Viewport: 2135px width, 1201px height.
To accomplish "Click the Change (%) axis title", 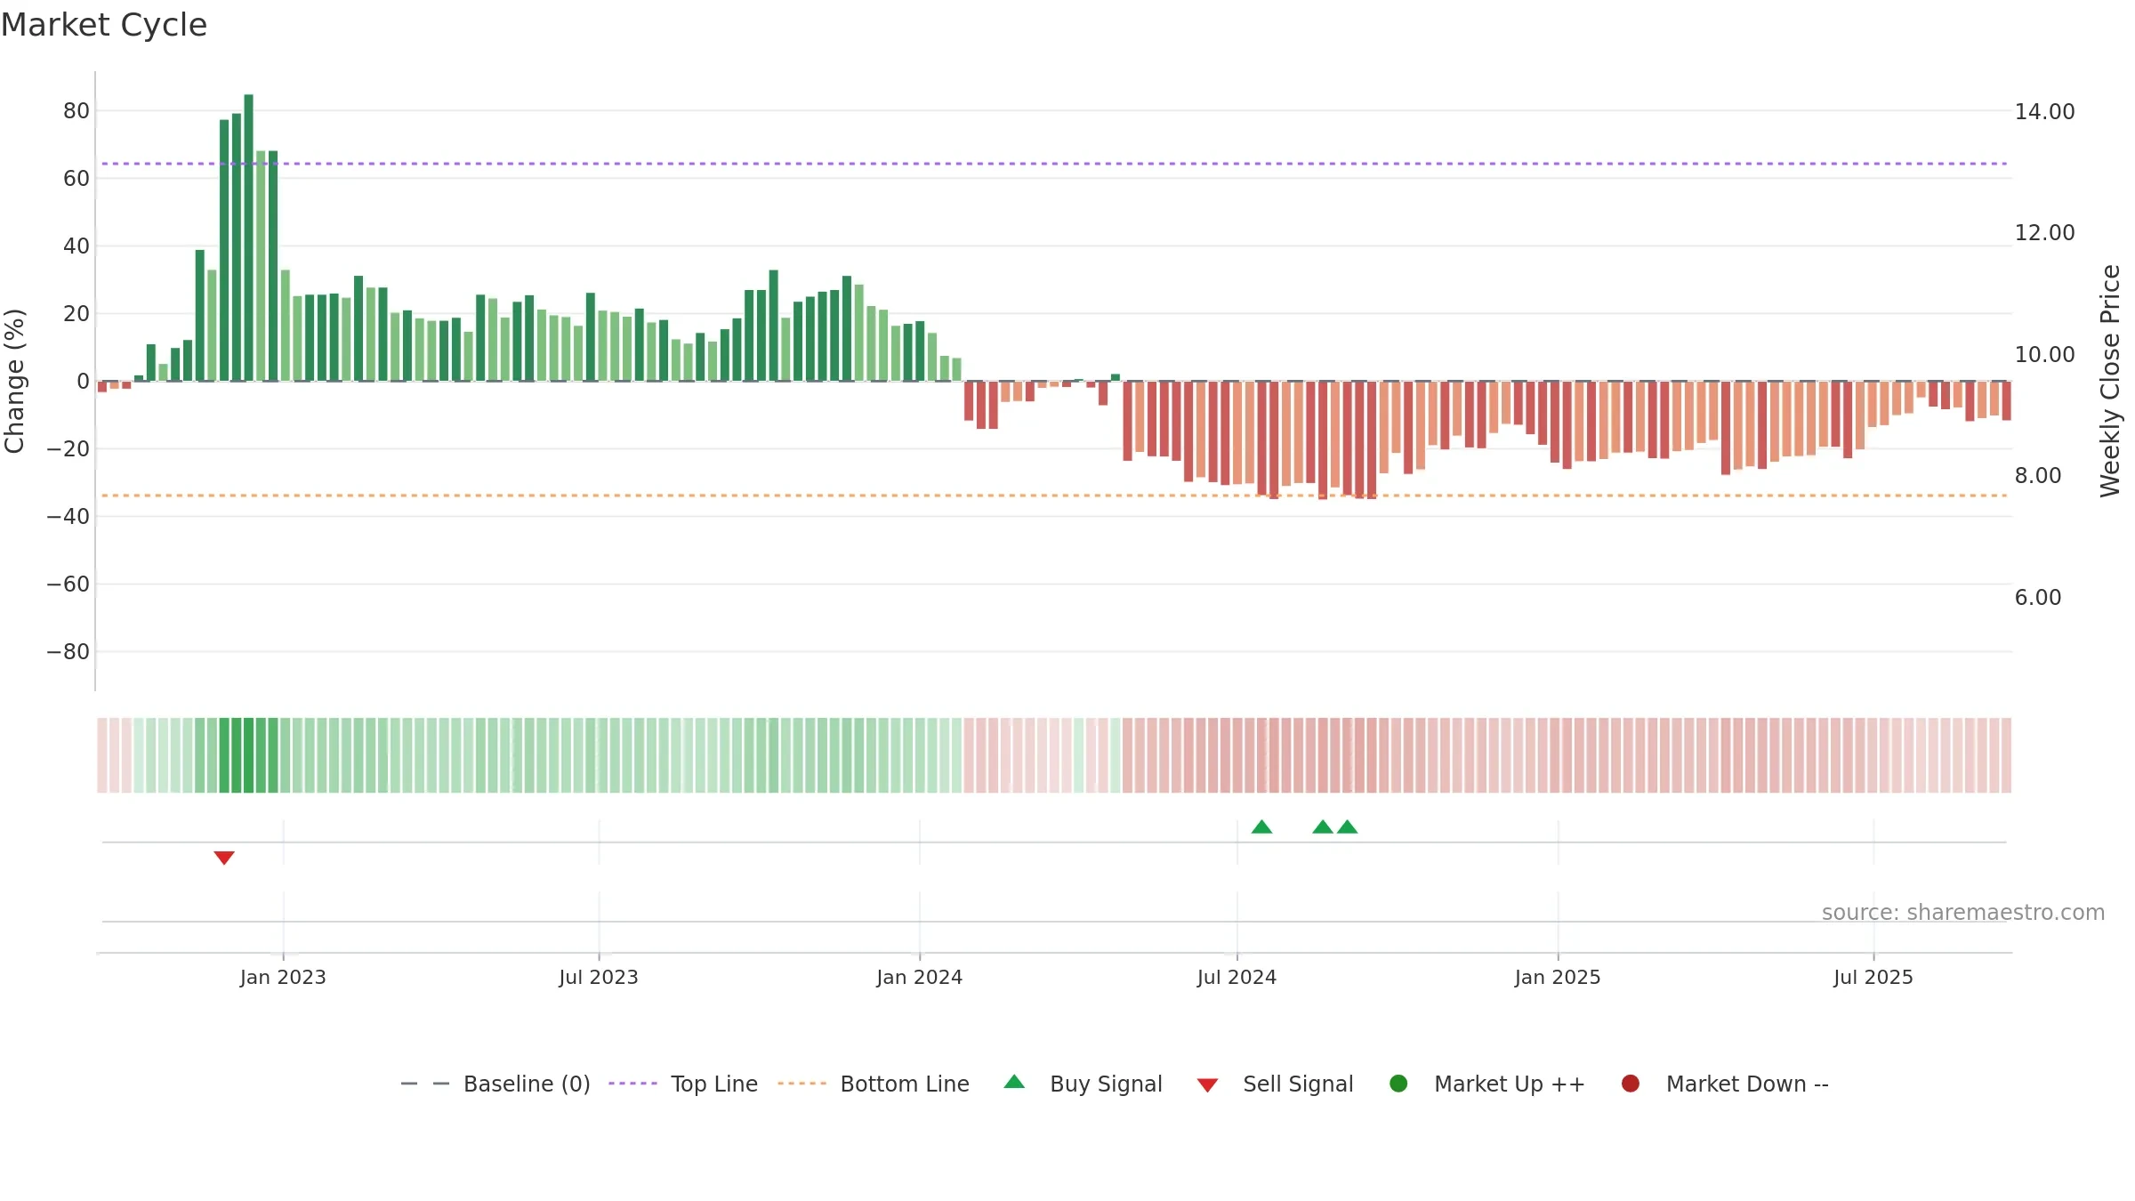I will click(14, 381).
